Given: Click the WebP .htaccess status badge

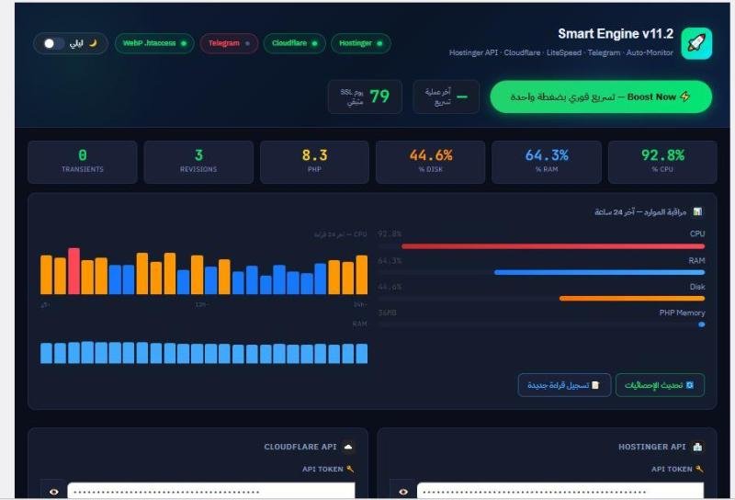Looking at the screenshot, I should (153, 43).
